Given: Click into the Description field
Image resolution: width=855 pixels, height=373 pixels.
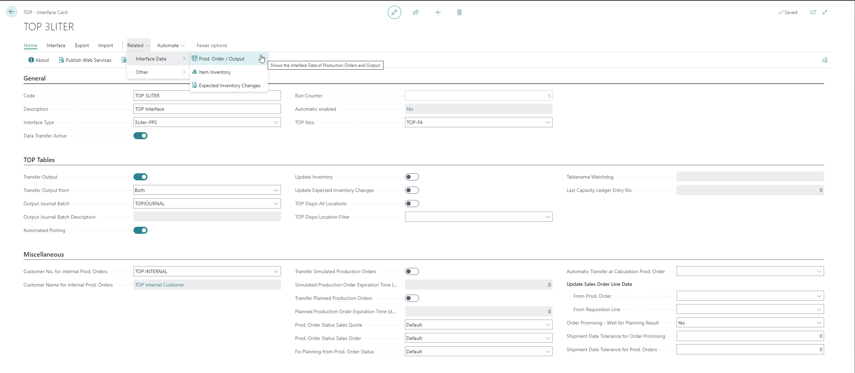Looking at the screenshot, I should (207, 109).
